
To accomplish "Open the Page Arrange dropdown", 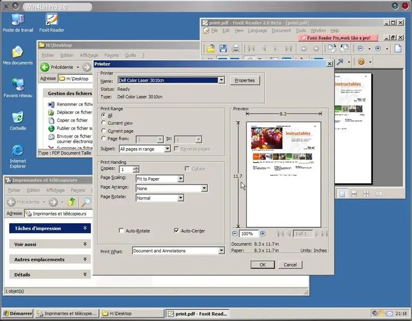I will [x=204, y=188].
